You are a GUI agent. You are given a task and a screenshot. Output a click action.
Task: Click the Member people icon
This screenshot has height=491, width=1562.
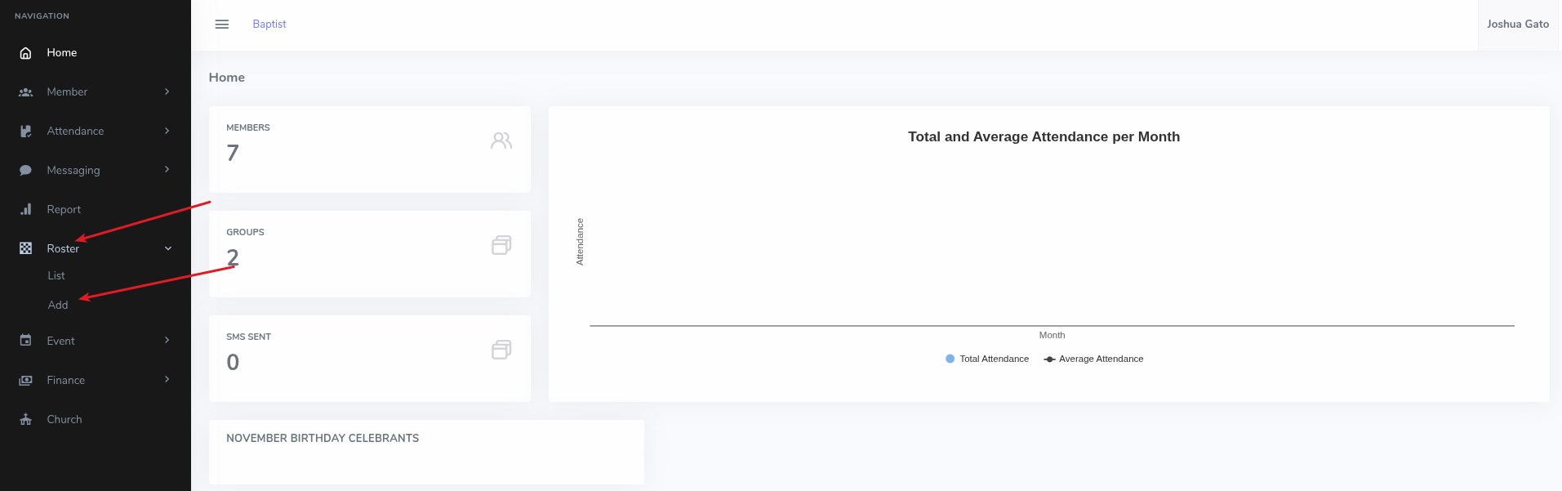tap(25, 92)
